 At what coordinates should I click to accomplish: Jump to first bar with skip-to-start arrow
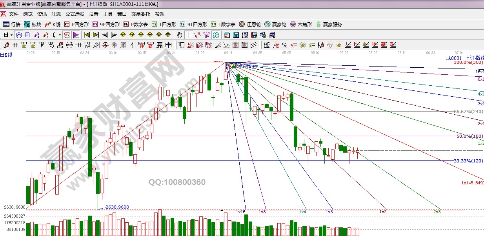(87, 35)
